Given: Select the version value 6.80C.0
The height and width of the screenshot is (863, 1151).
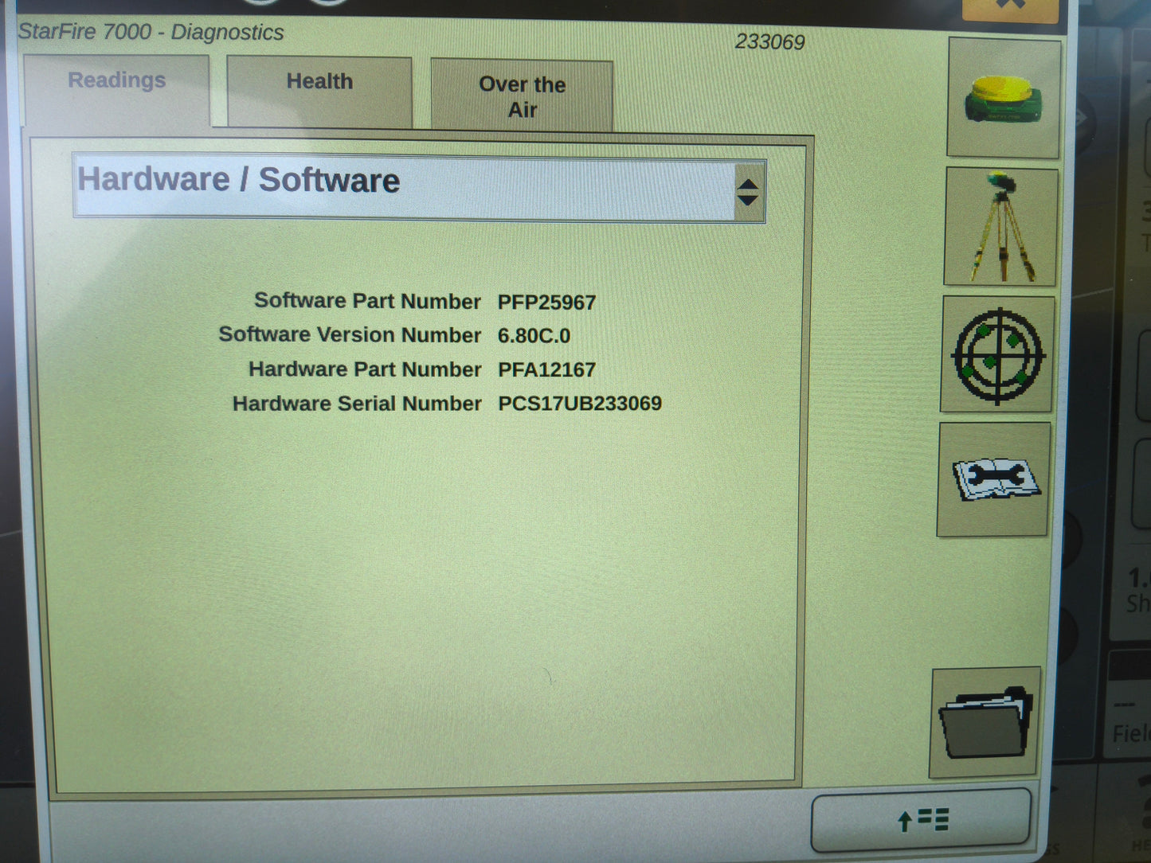Looking at the screenshot, I should (x=534, y=336).
